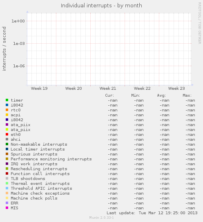This screenshot has height=222, width=203.
Task: Click the Individual interrupts - by month title
Action: [101, 6]
